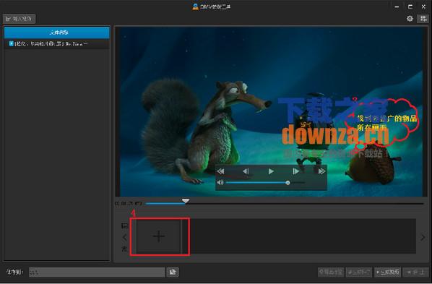The width and height of the screenshot is (432, 284).
Task: Click the volume slider knob
Action: tap(288, 183)
